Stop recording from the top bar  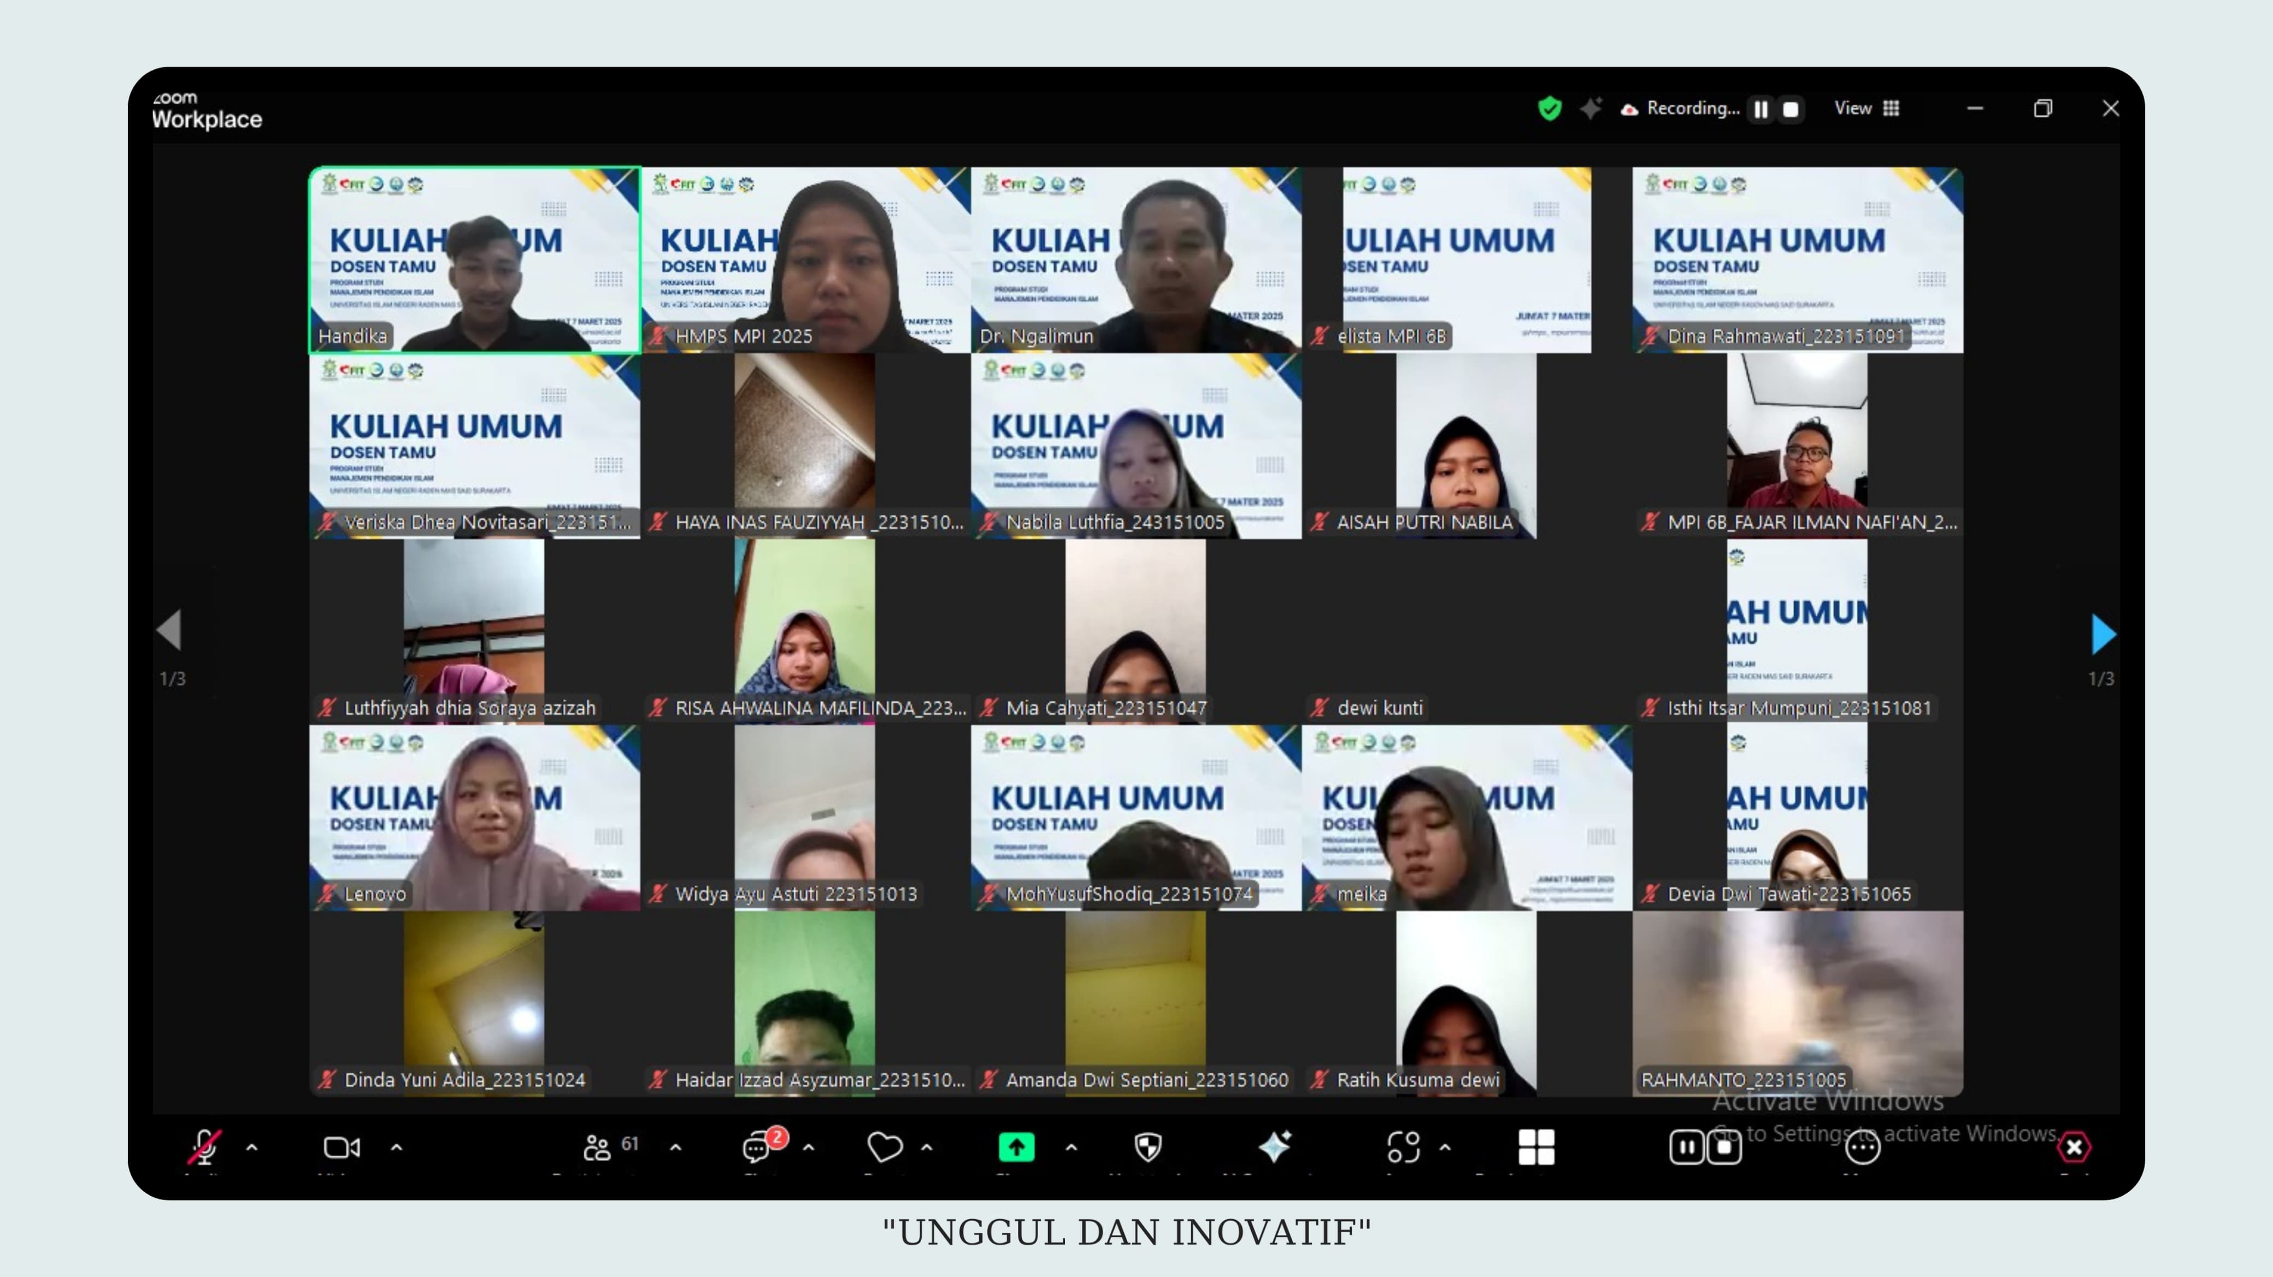click(1791, 109)
